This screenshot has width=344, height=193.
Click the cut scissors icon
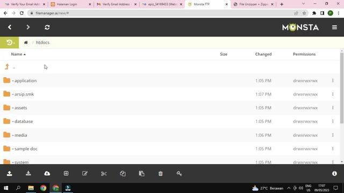pyautogui.click(x=104, y=174)
